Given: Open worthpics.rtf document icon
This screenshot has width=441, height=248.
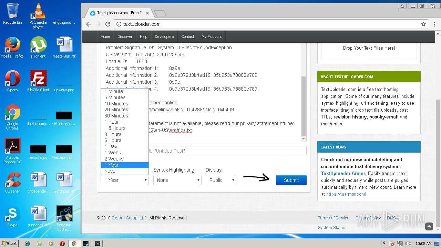Looking at the screenshot, I should point(64,183).
